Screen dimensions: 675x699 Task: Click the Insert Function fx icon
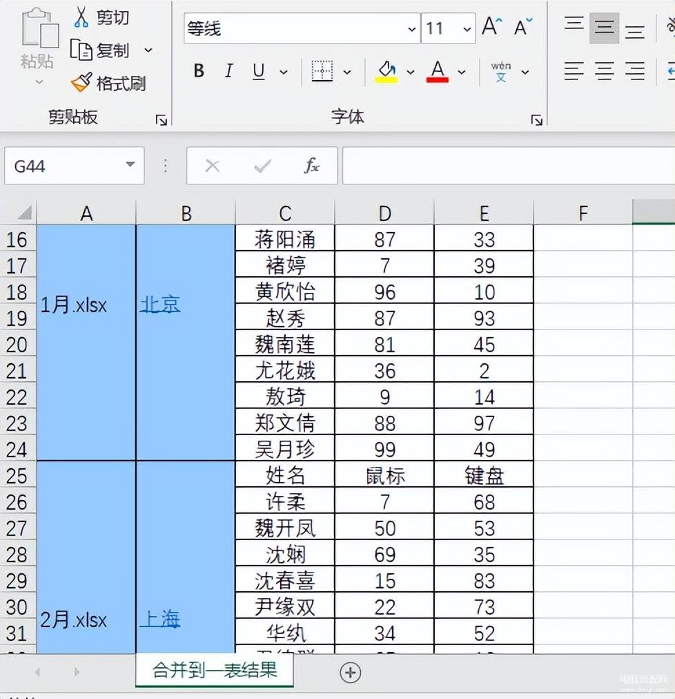coord(312,166)
